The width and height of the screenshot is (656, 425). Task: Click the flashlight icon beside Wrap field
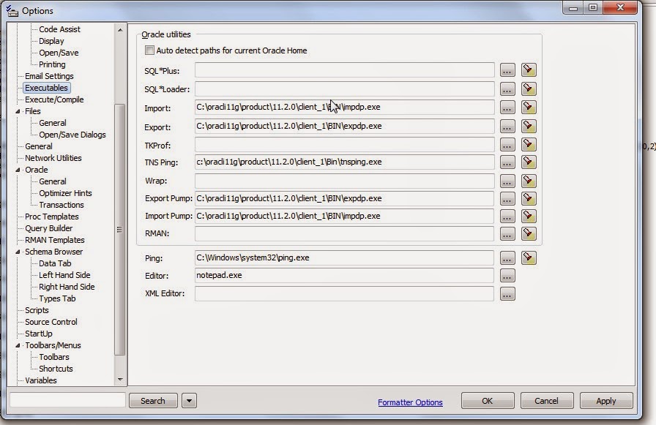pyautogui.click(x=529, y=181)
